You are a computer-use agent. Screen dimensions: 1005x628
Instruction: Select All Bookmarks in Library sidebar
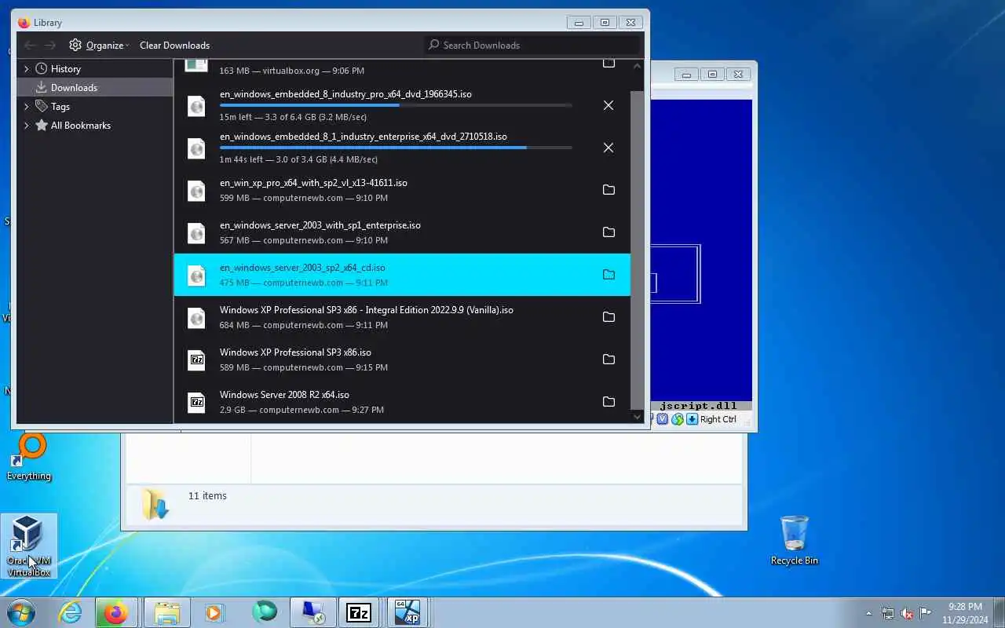coord(94,126)
